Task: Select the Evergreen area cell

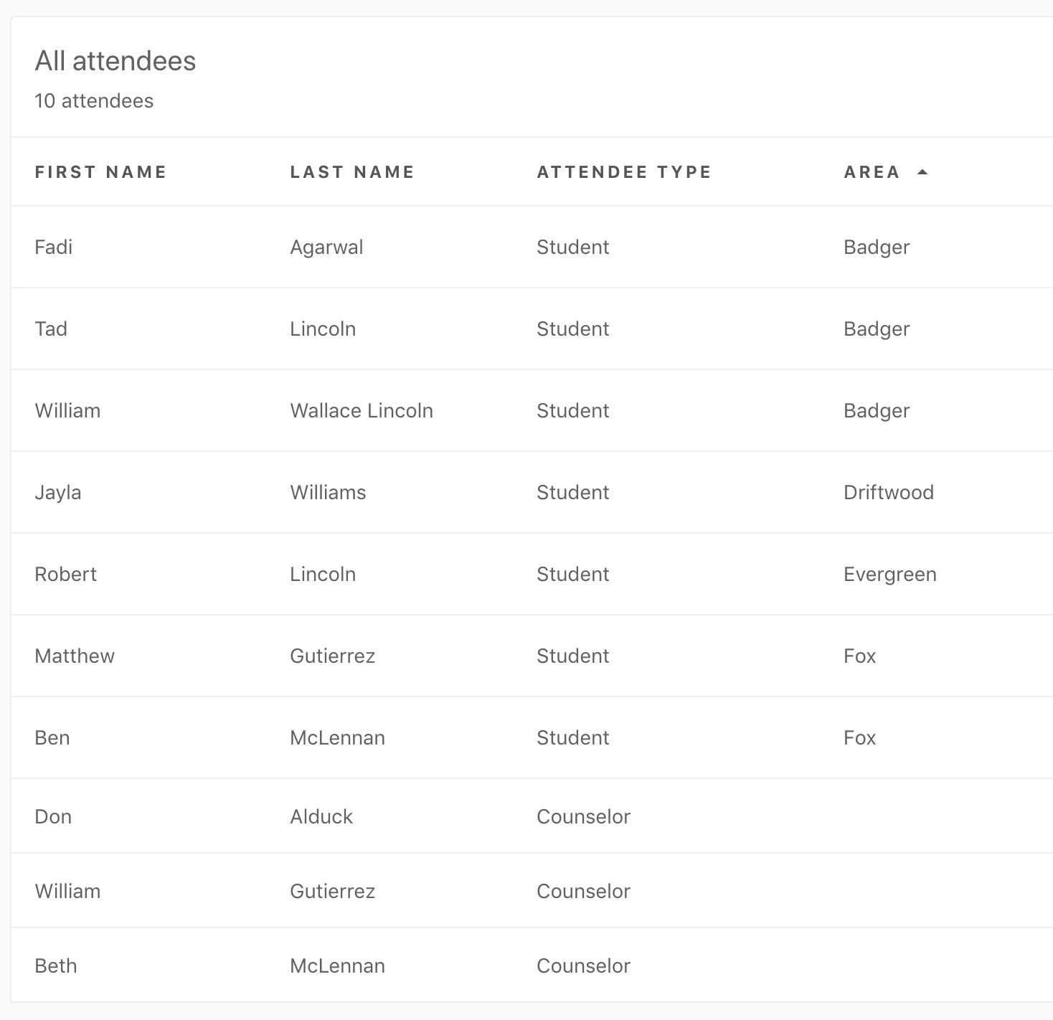Action: 889,575
